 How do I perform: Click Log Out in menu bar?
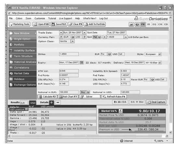[103, 18]
